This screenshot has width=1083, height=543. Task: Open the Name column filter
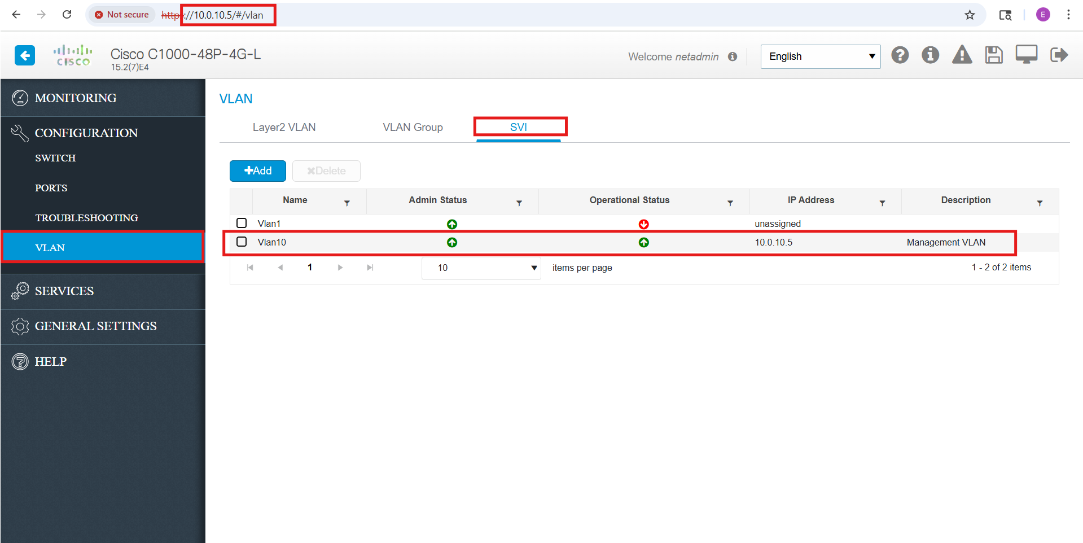[x=347, y=203]
